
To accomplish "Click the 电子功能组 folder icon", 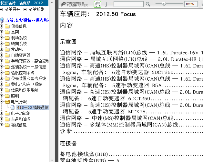I will [x=7, y=113].
